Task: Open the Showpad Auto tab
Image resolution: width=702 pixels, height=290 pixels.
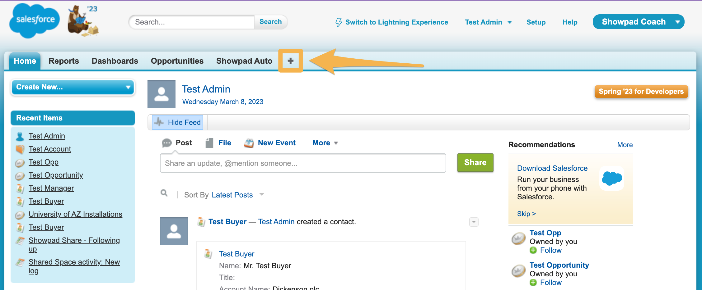Action: pos(244,61)
